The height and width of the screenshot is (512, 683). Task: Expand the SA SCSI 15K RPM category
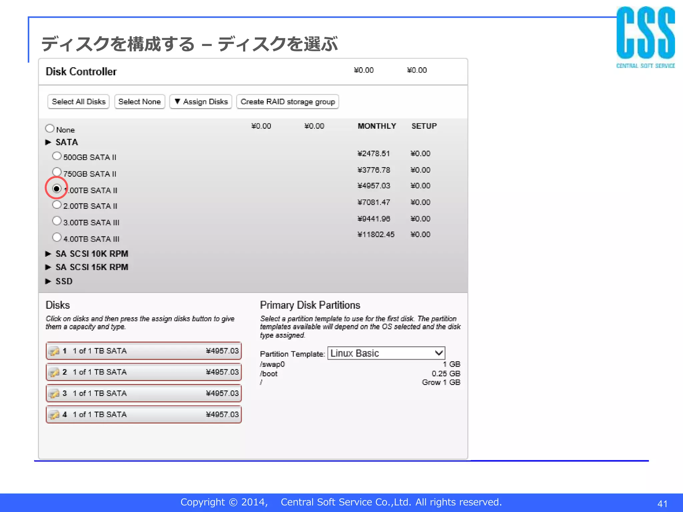click(48, 267)
